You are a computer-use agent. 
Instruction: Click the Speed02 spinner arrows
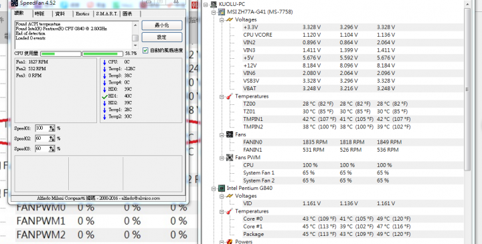(x=52, y=138)
